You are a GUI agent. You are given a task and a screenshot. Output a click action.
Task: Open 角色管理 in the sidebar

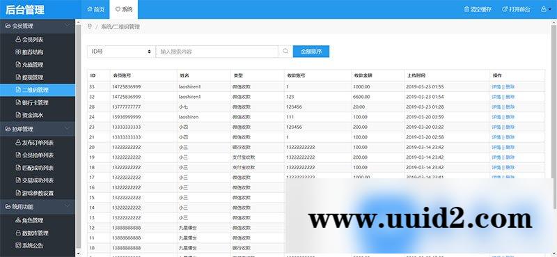pos(29,220)
